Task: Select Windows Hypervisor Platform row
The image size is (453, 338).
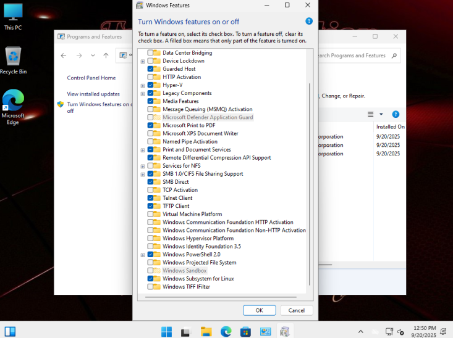Action: 198,238
